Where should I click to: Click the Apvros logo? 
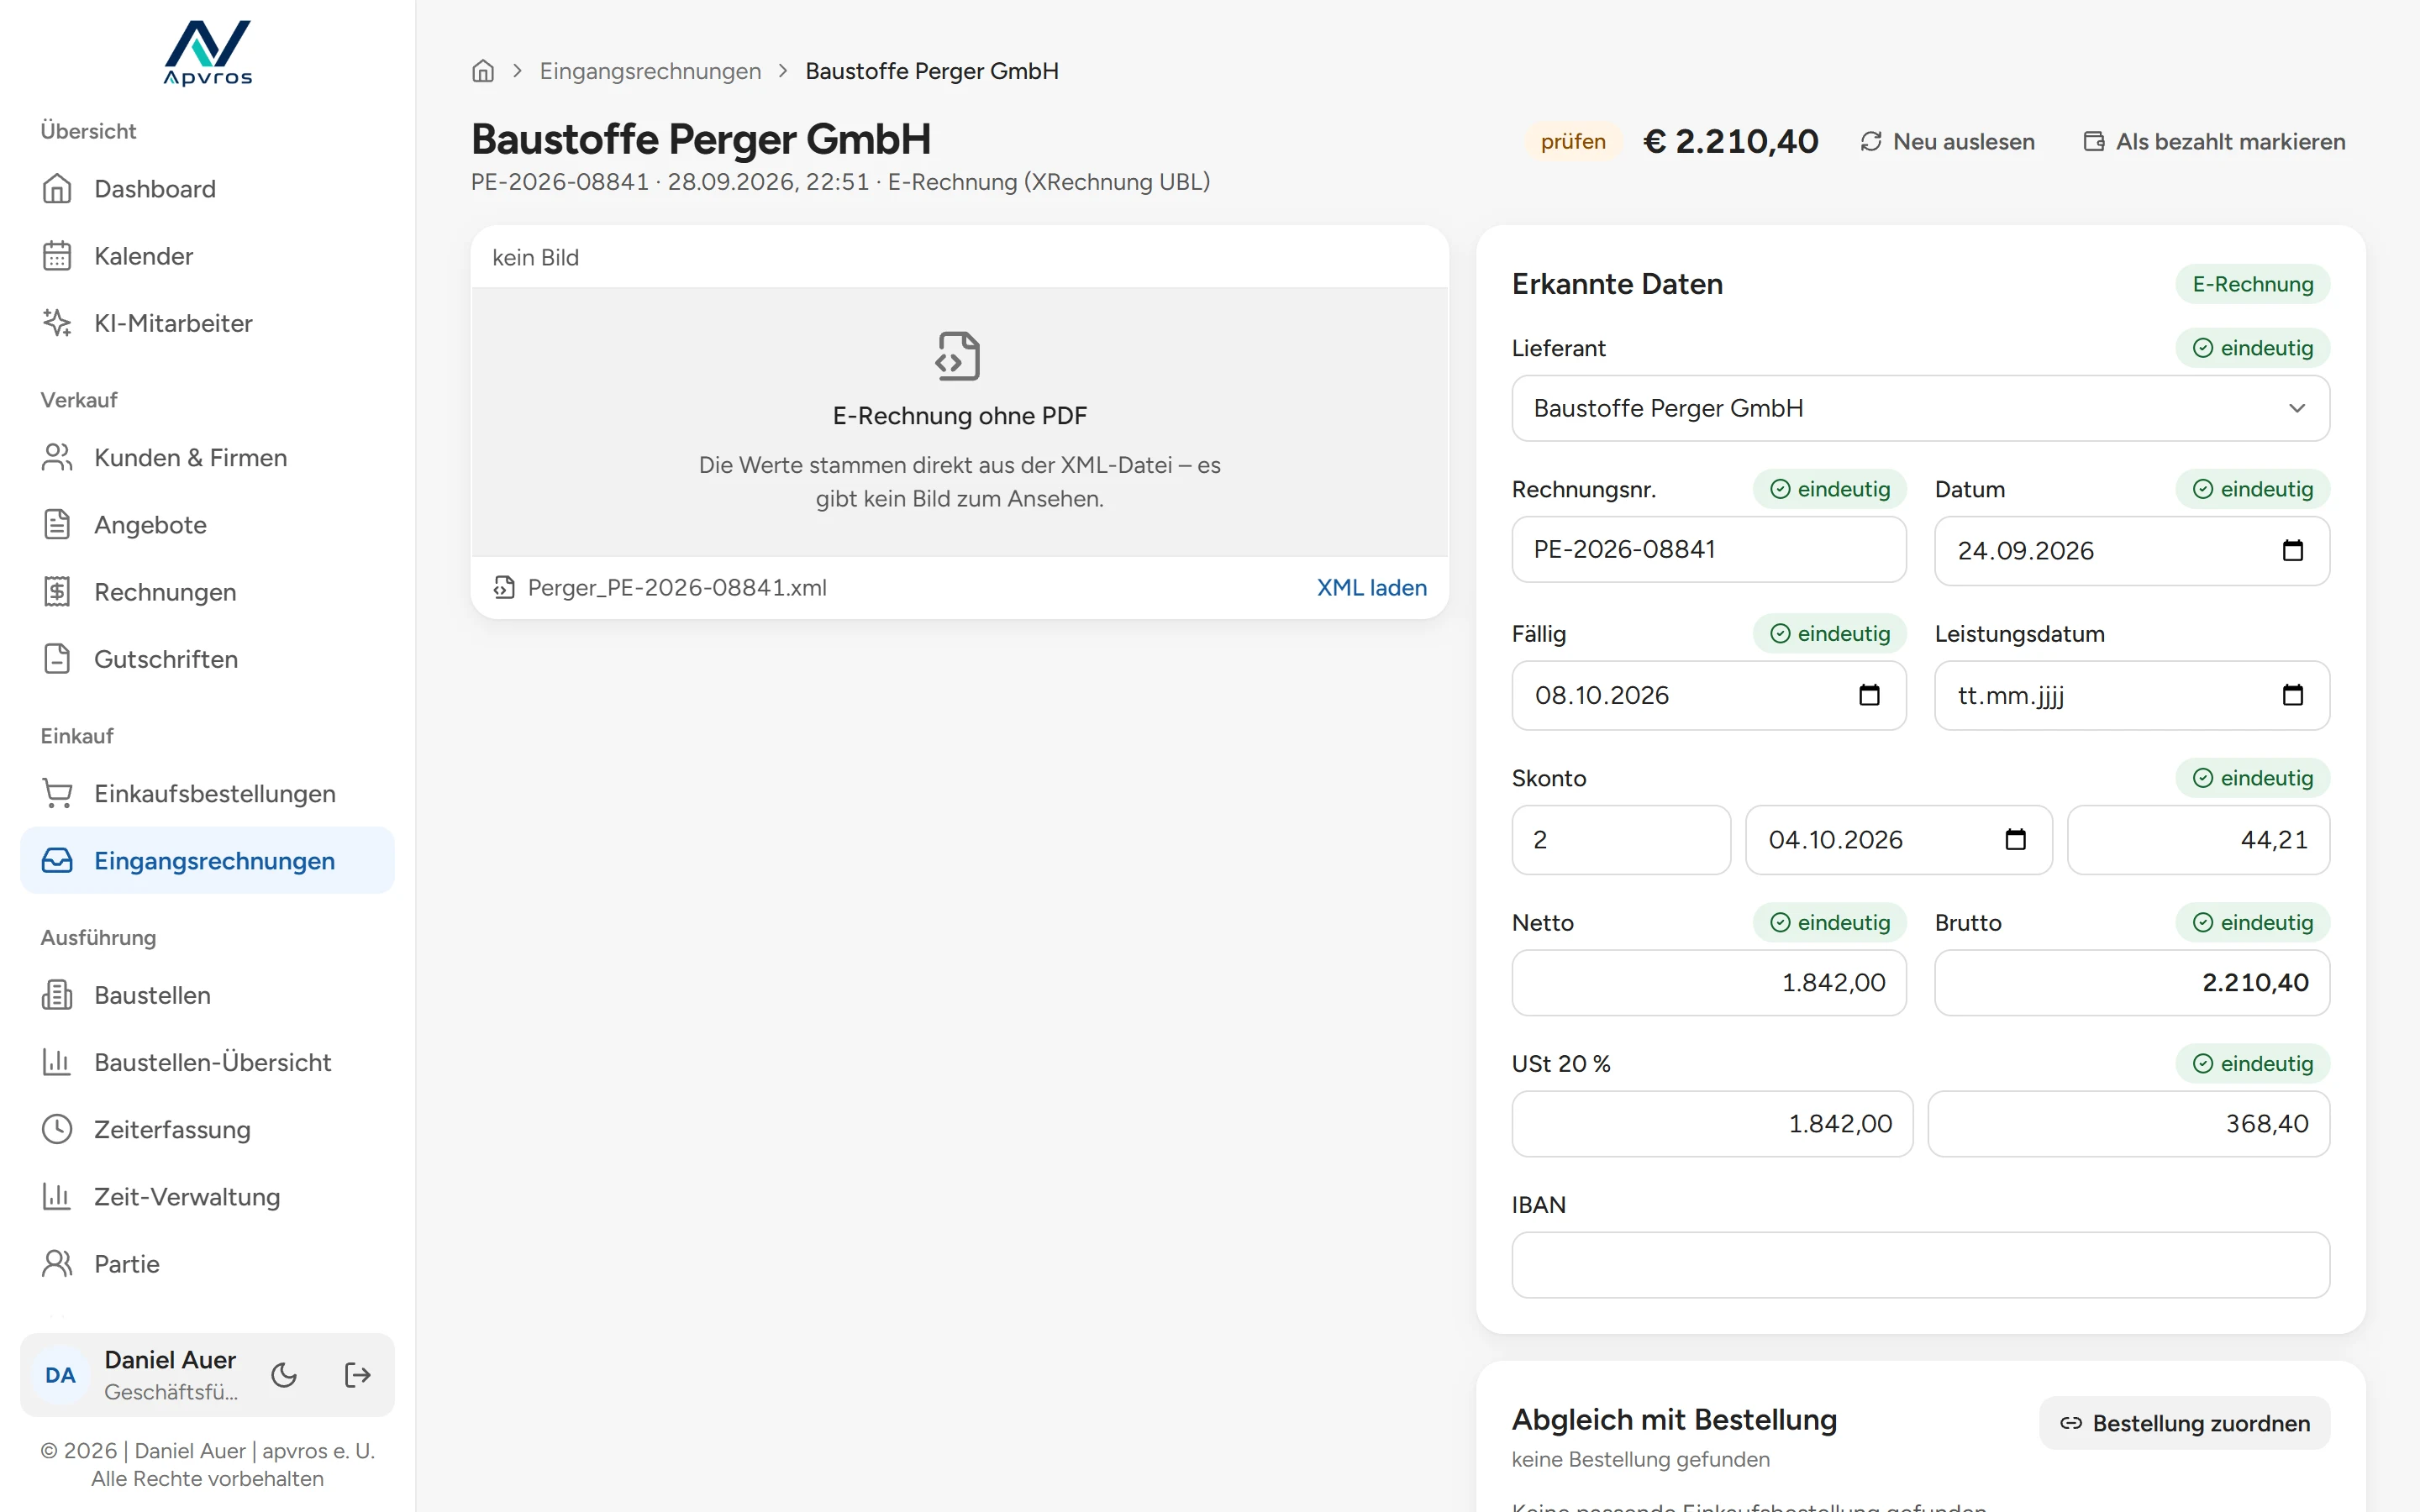(x=208, y=53)
